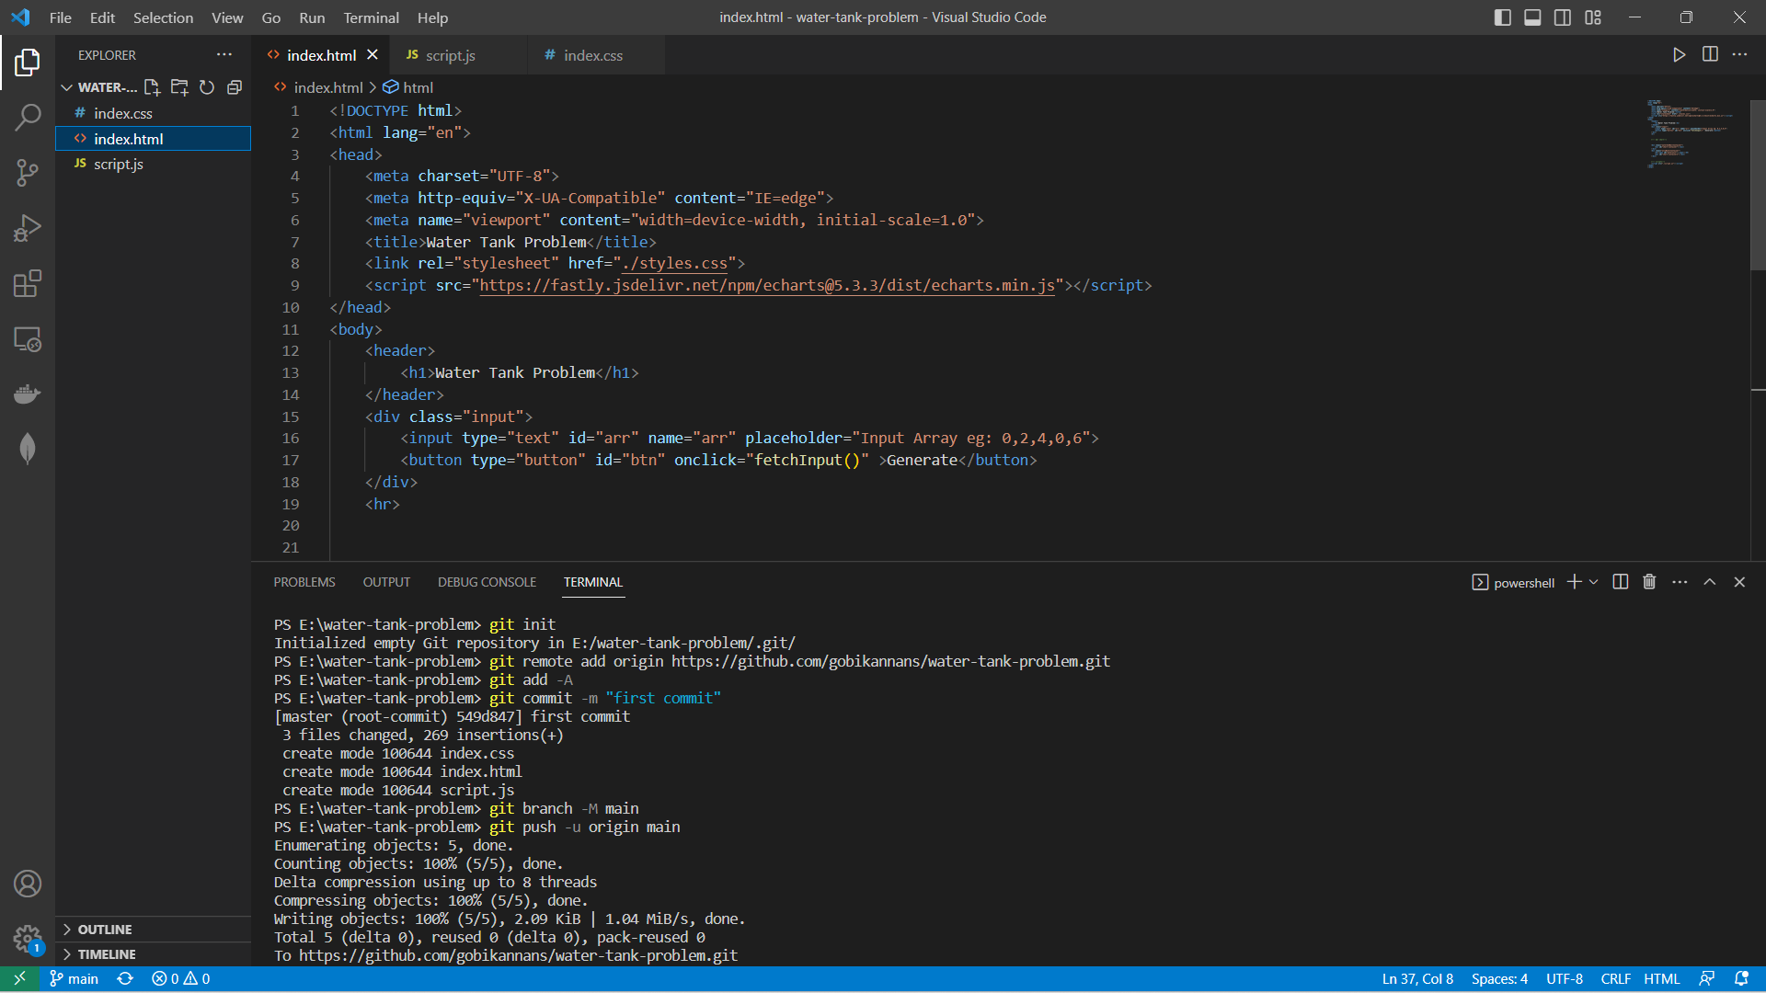The width and height of the screenshot is (1766, 993).
Task: Toggle the secondary sidebar
Action: click(1562, 17)
